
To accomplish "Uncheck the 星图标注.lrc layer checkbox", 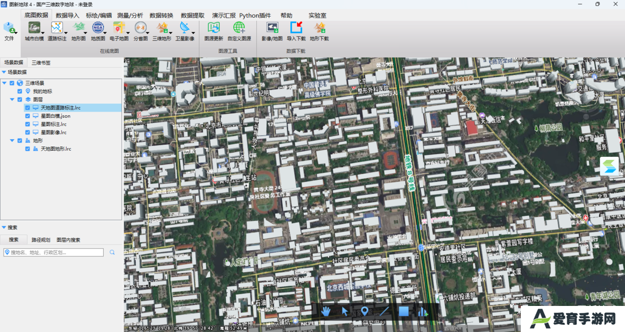I will click(x=28, y=124).
